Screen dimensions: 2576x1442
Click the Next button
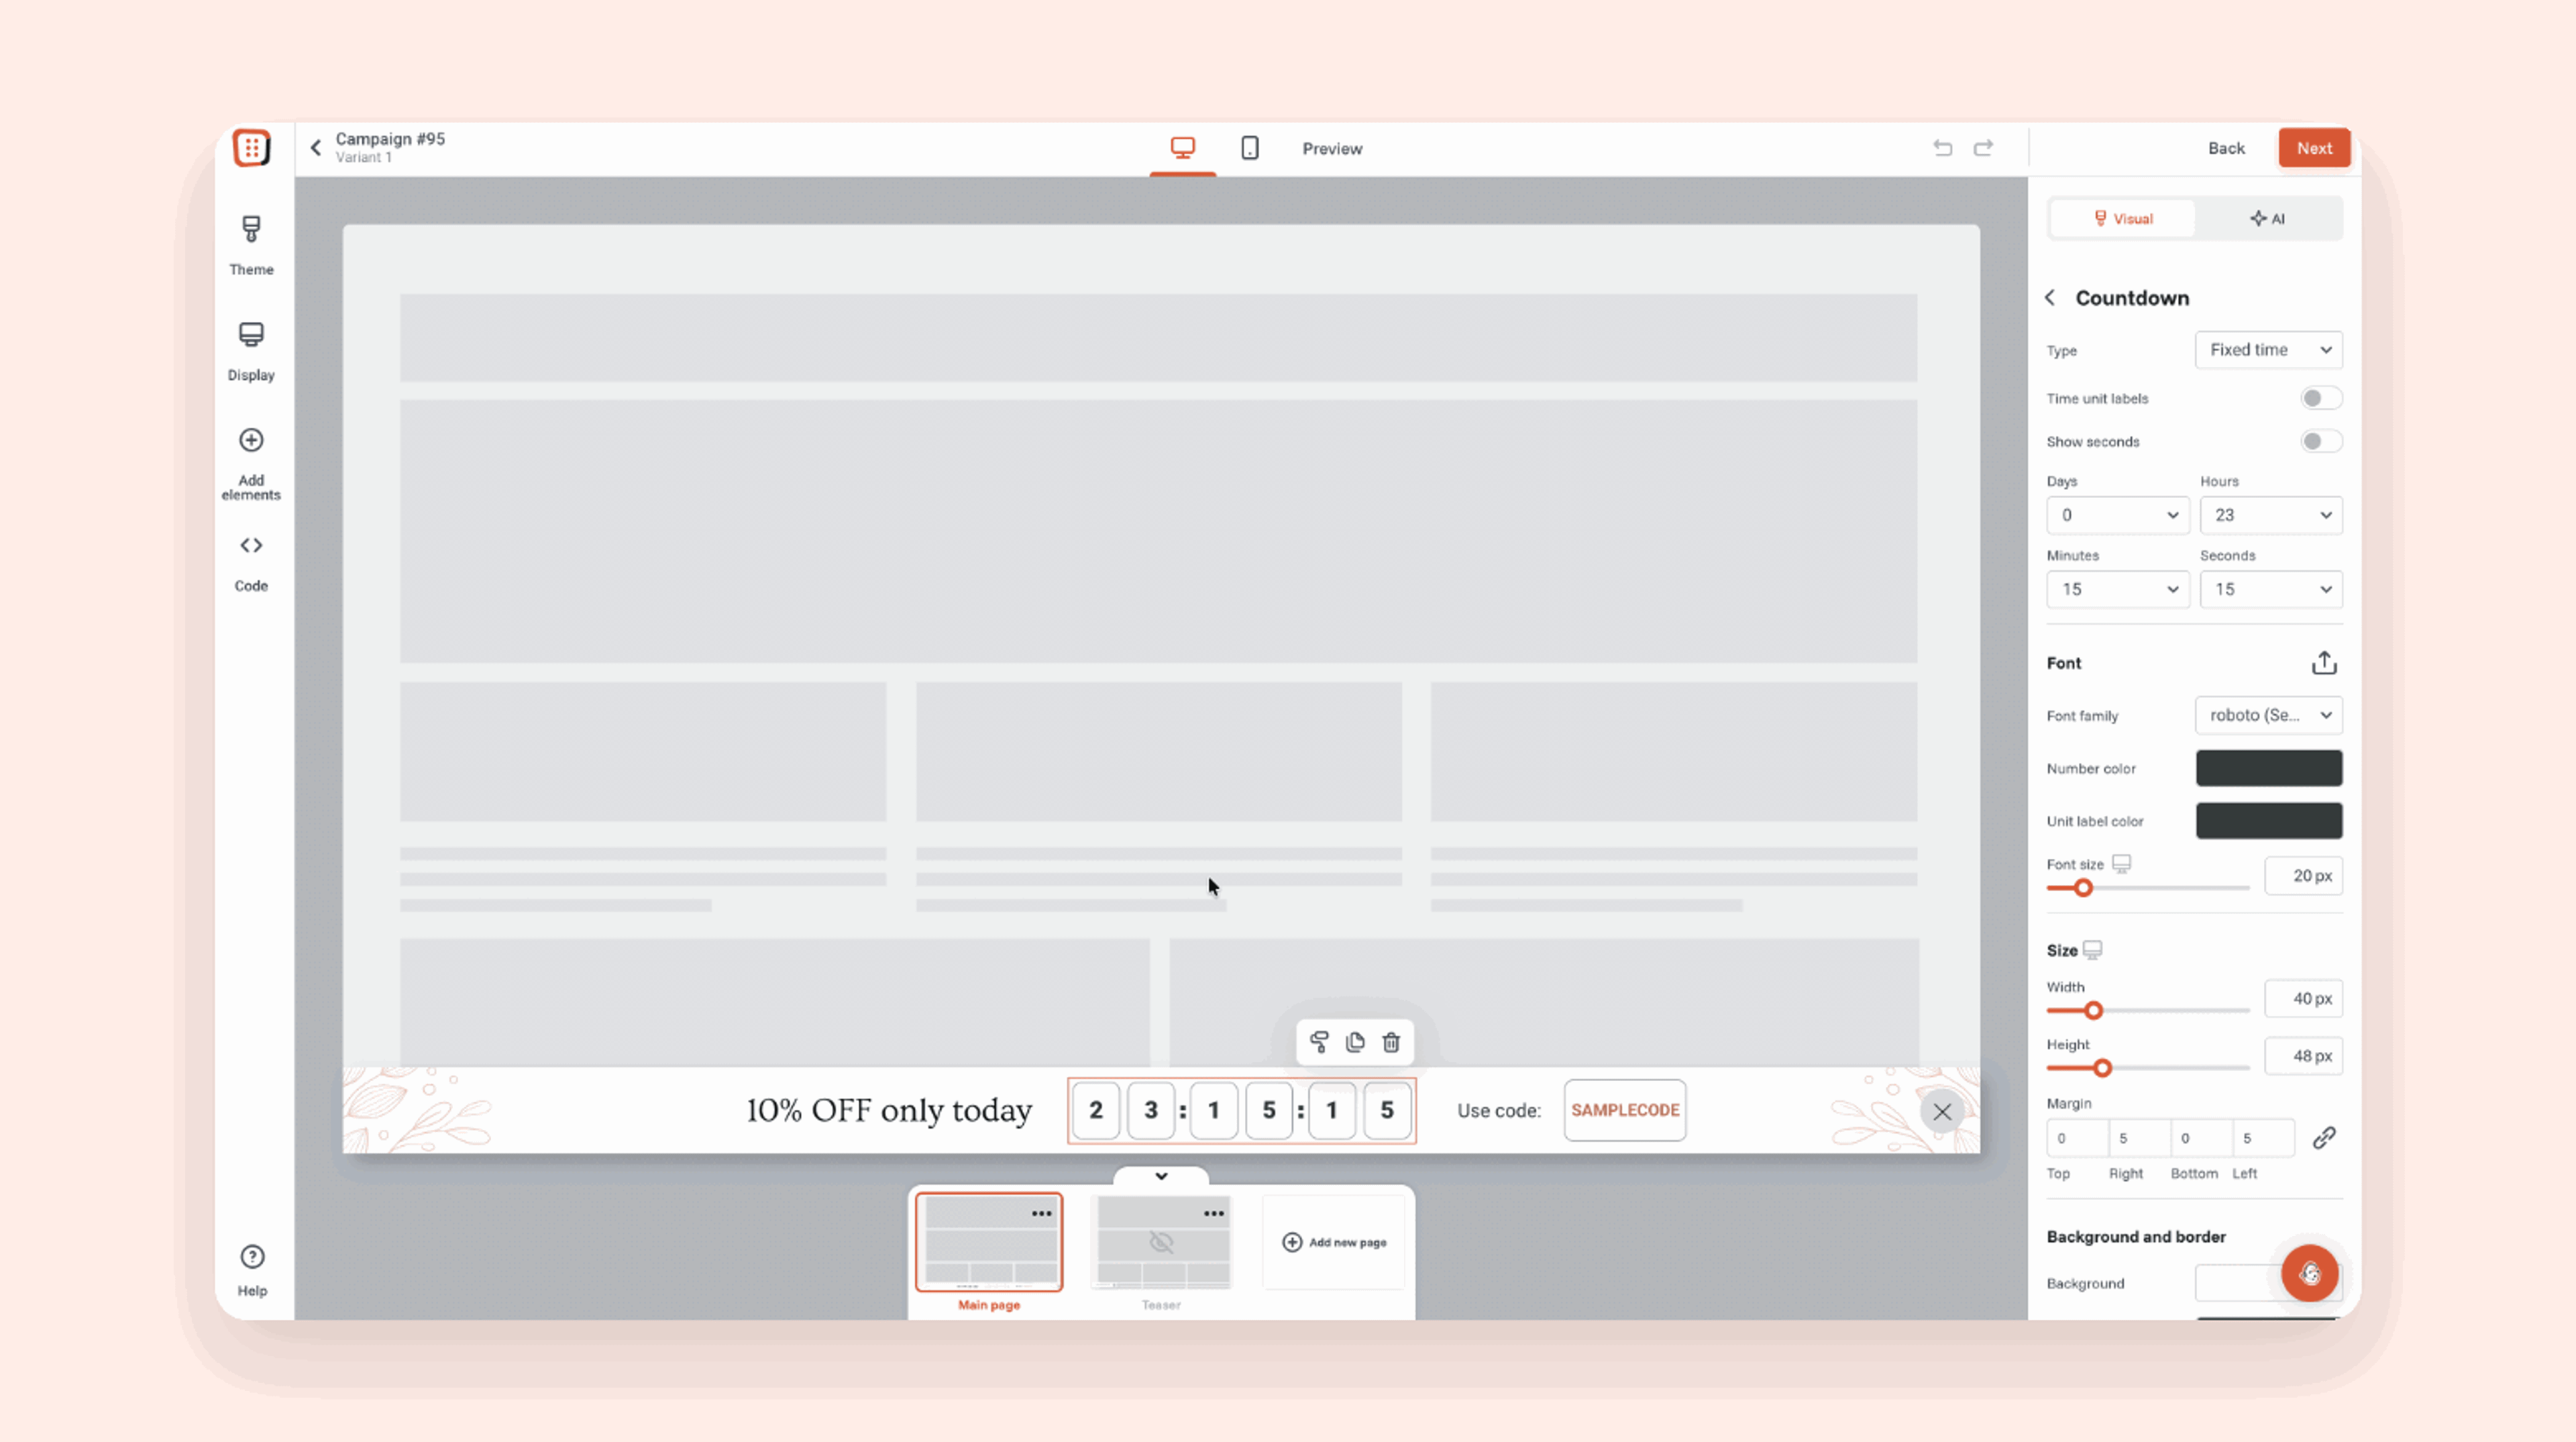2314,148
